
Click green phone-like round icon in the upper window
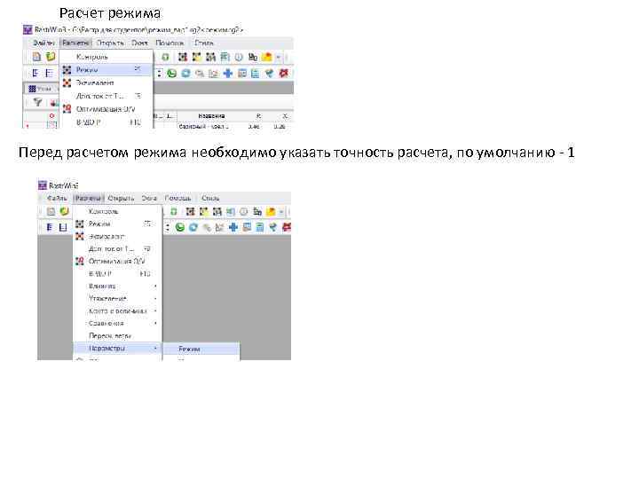coord(172,74)
